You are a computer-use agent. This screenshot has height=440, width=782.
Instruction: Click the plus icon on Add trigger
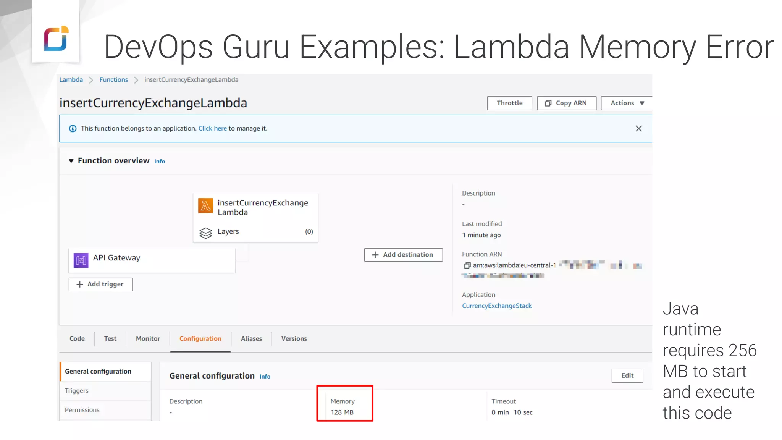pos(79,285)
